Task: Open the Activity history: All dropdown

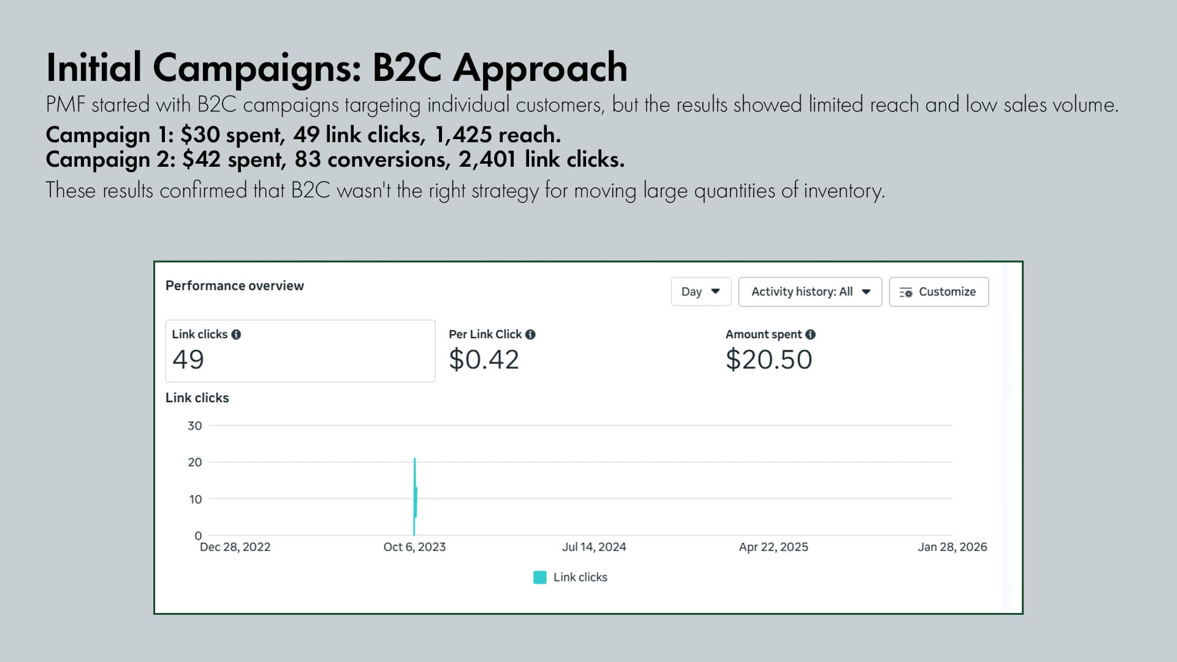Action: [x=810, y=292]
